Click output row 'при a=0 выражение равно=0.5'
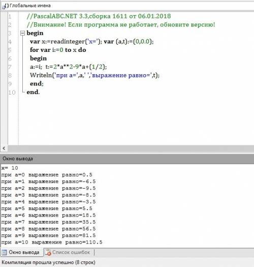 click(47, 175)
